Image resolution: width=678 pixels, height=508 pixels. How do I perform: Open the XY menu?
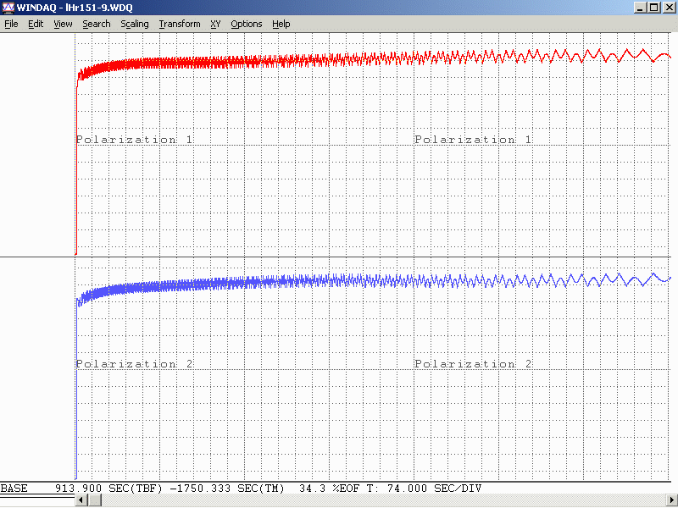215,24
